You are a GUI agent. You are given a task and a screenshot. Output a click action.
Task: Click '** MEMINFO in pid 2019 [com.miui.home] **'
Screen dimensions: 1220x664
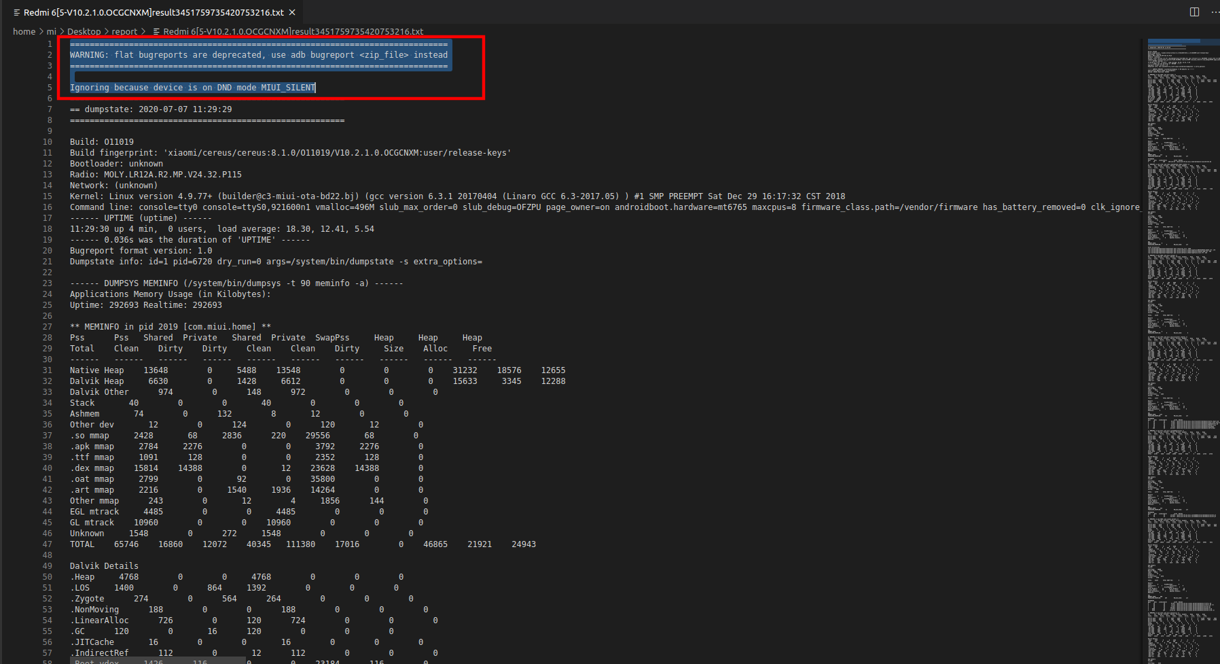tap(171, 327)
